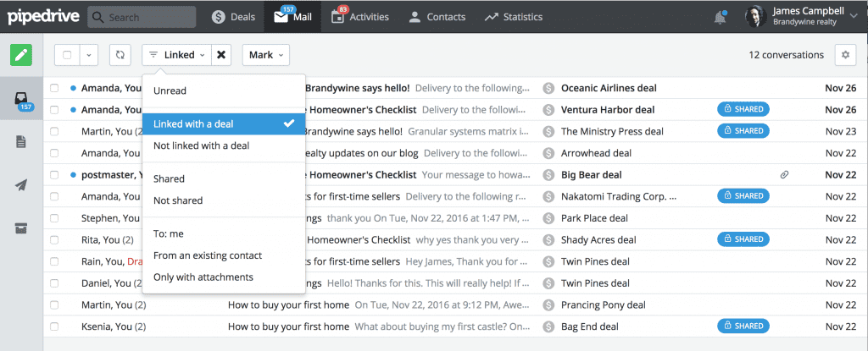
Task: Open mail settings gear icon
Action: 845,55
